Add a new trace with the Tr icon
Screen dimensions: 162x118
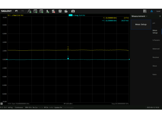click(x=36, y=11)
